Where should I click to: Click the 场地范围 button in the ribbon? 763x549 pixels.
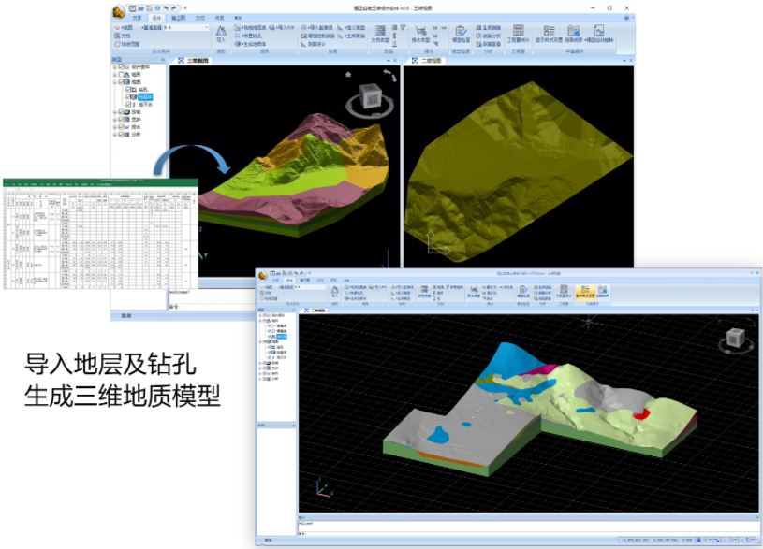(128, 43)
